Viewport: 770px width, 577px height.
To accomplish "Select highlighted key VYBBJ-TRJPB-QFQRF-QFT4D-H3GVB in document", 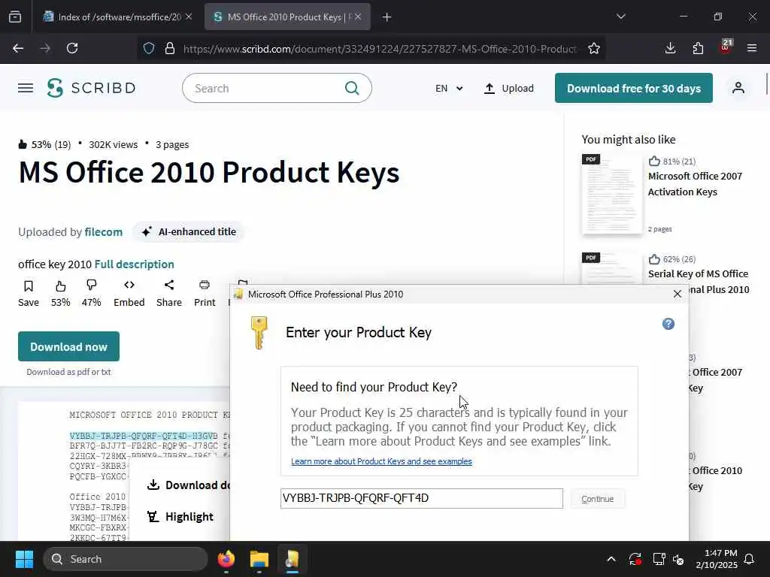I will point(144,436).
